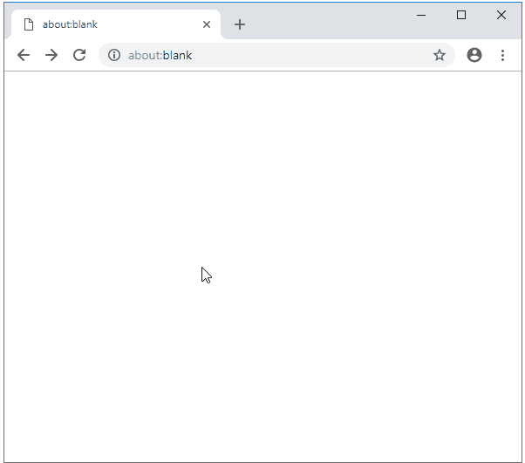Click the Back arrow button
This screenshot has width=525, height=463.
coord(24,55)
